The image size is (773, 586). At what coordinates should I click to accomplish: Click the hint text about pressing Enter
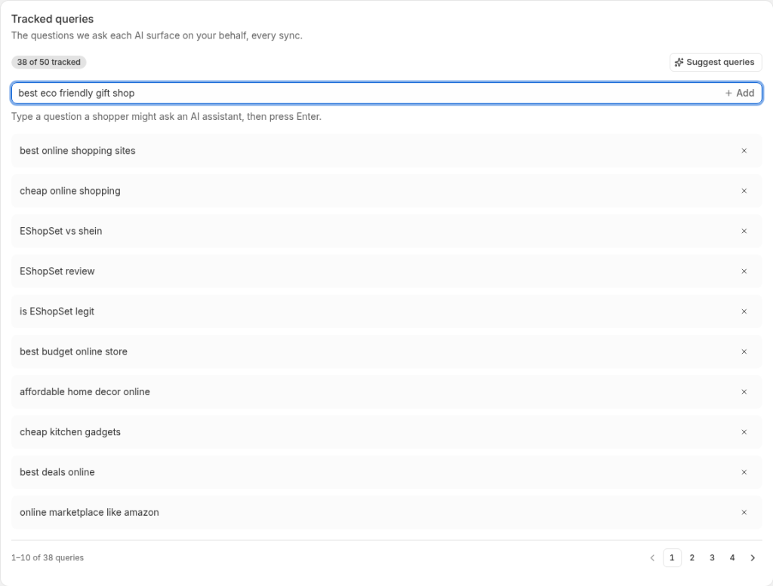pos(166,117)
